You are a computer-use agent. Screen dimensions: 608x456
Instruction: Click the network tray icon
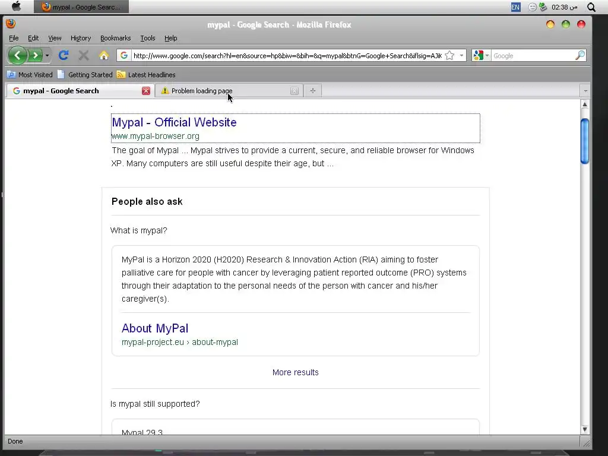(x=543, y=7)
